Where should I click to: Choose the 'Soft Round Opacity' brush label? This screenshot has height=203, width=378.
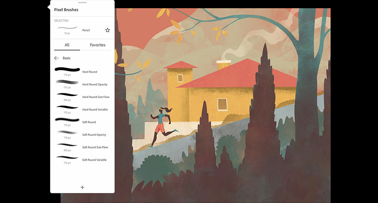[x=94, y=135]
